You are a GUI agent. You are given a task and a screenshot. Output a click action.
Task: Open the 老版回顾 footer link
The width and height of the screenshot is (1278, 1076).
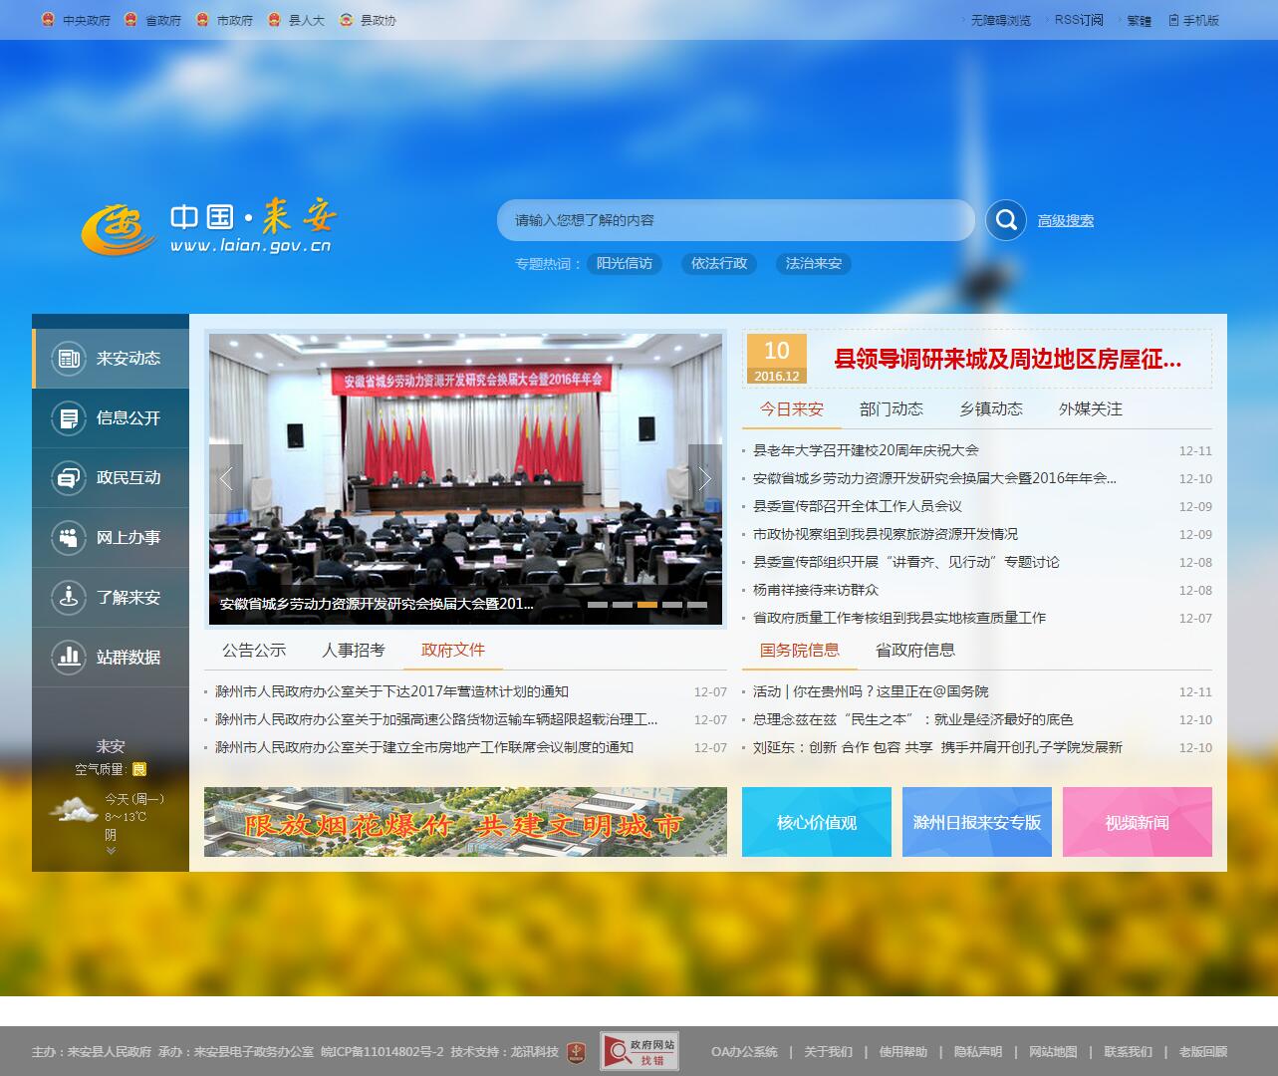(x=1203, y=1052)
